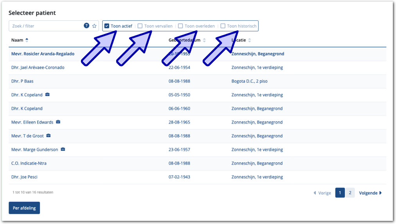The width and height of the screenshot is (396, 224).
Task: Uncheck the Toon actief checkbox
Action: point(107,26)
